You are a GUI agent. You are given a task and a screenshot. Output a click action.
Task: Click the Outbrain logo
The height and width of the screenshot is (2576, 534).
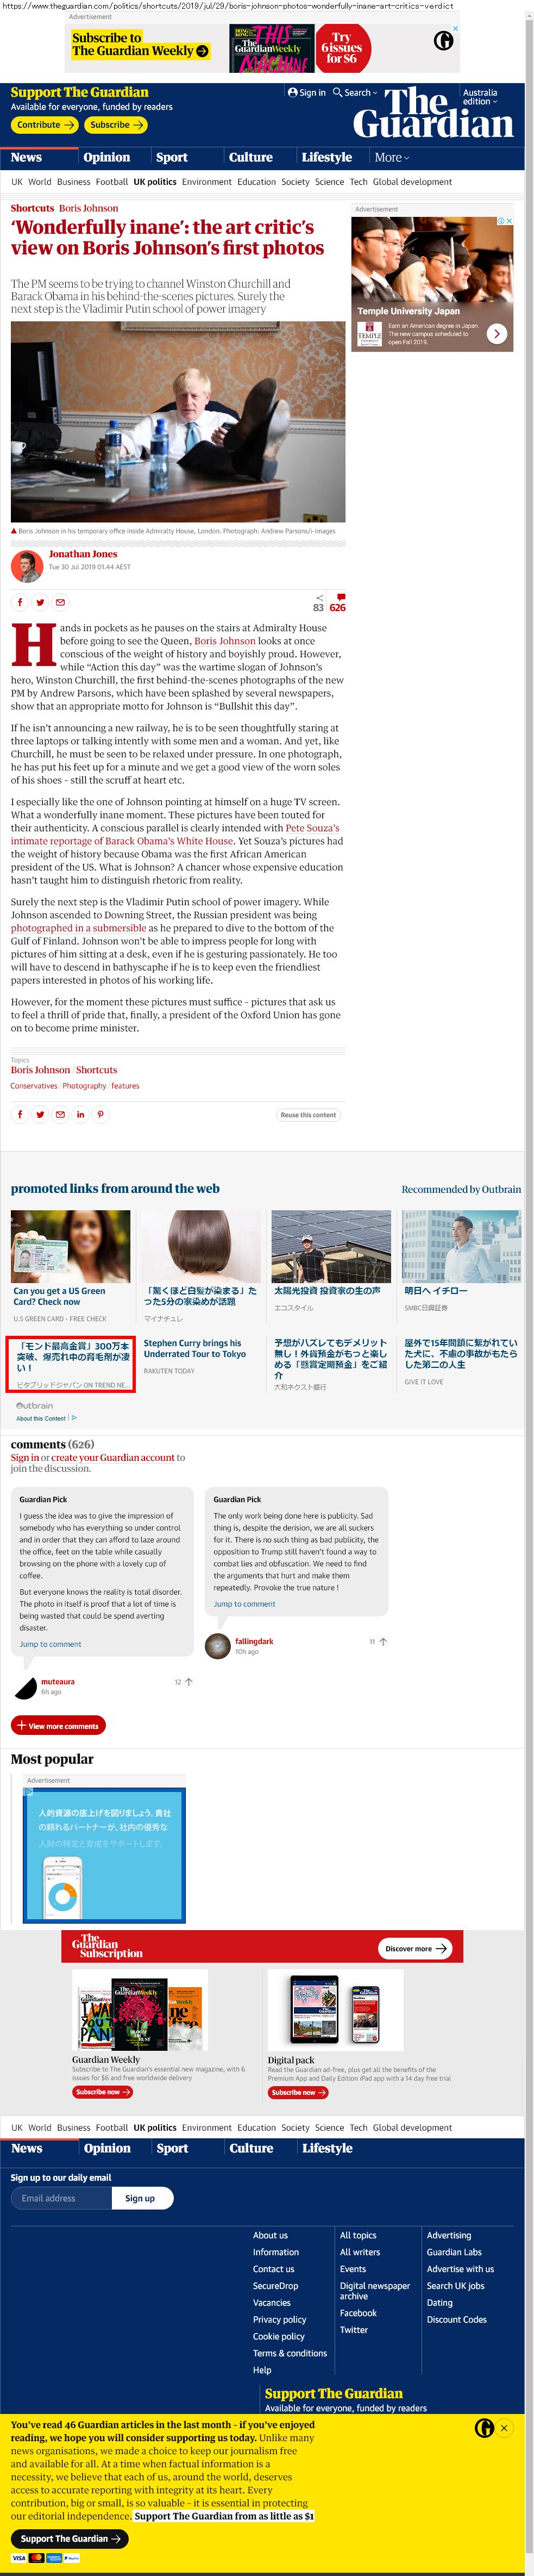tap(35, 1405)
